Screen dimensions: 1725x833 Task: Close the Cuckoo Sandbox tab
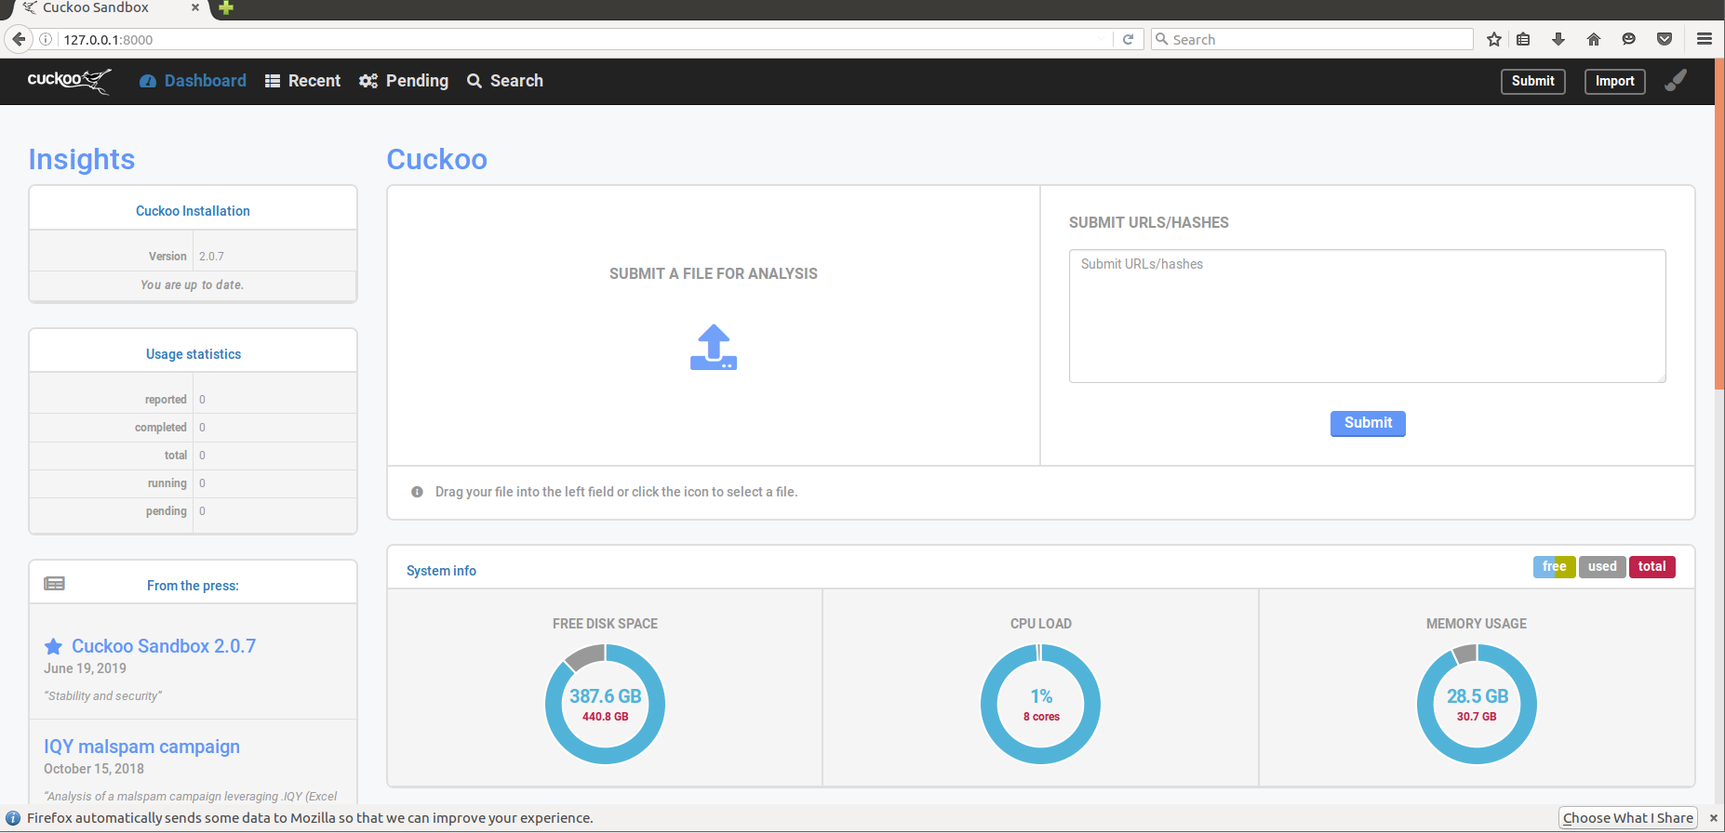[x=194, y=7]
